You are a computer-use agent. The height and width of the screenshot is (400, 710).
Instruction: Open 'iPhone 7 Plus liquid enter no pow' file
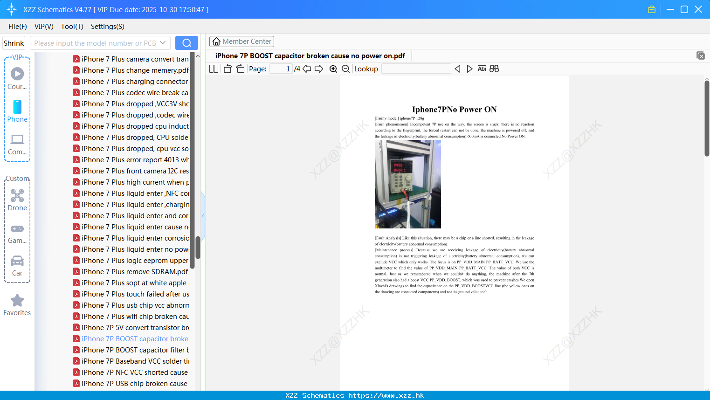pos(135,249)
